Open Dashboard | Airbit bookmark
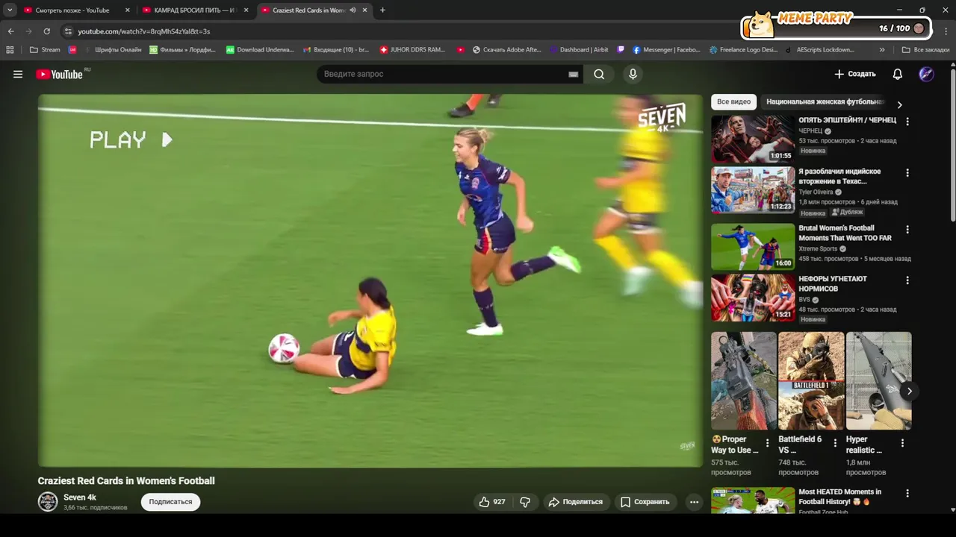Viewport: 956px width, 537px height. 579,50
